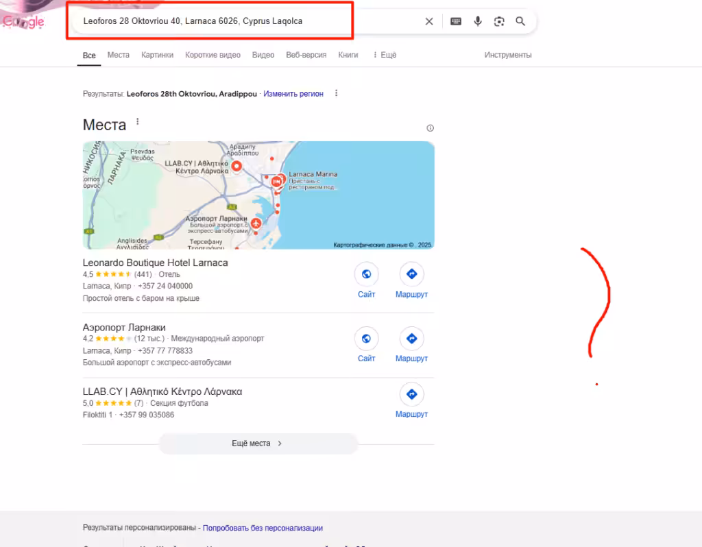Click the Leoforos 28th Oktovriou, Aradippou result text
Screen dimensions: 702x547
click(x=192, y=93)
